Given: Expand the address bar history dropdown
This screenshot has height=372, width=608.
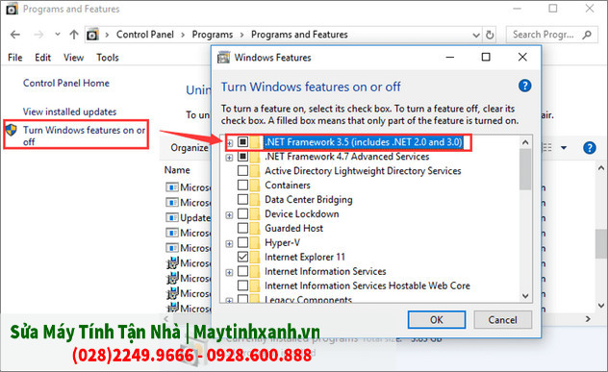Looking at the screenshot, I should [x=476, y=36].
